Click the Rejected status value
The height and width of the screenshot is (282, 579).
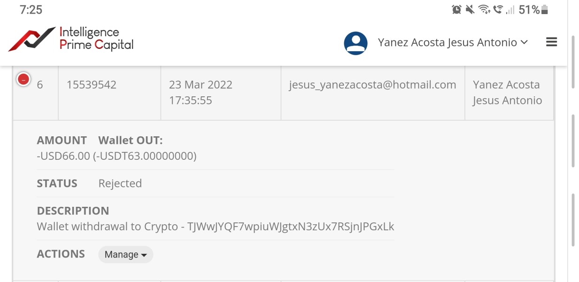(x=120, y=183)
